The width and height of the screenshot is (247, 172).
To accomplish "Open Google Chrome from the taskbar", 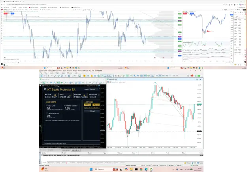I will (141, 169).
